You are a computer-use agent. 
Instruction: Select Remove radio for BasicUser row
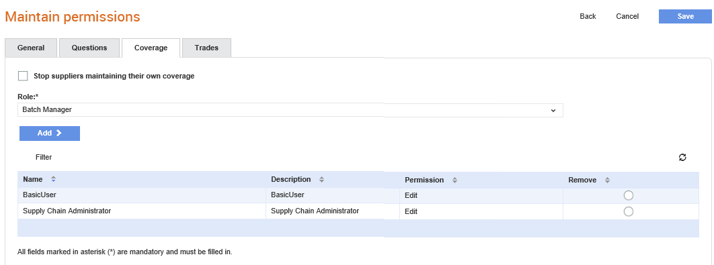coord(629,195)
